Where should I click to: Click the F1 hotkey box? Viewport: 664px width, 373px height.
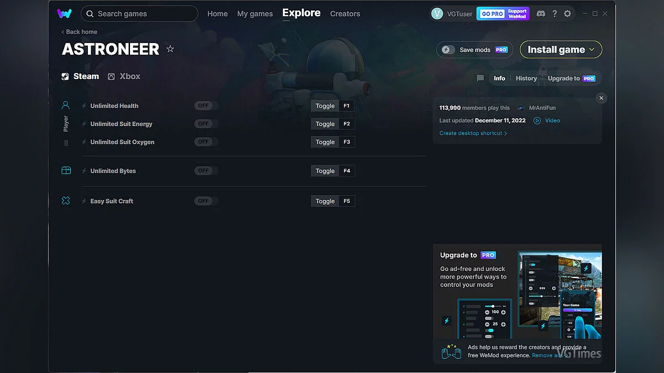point(347,106)
